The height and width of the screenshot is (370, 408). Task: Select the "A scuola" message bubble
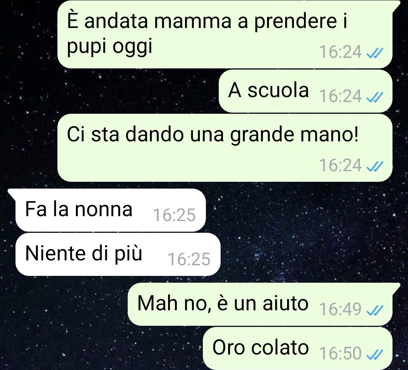[x=306, y=91]
